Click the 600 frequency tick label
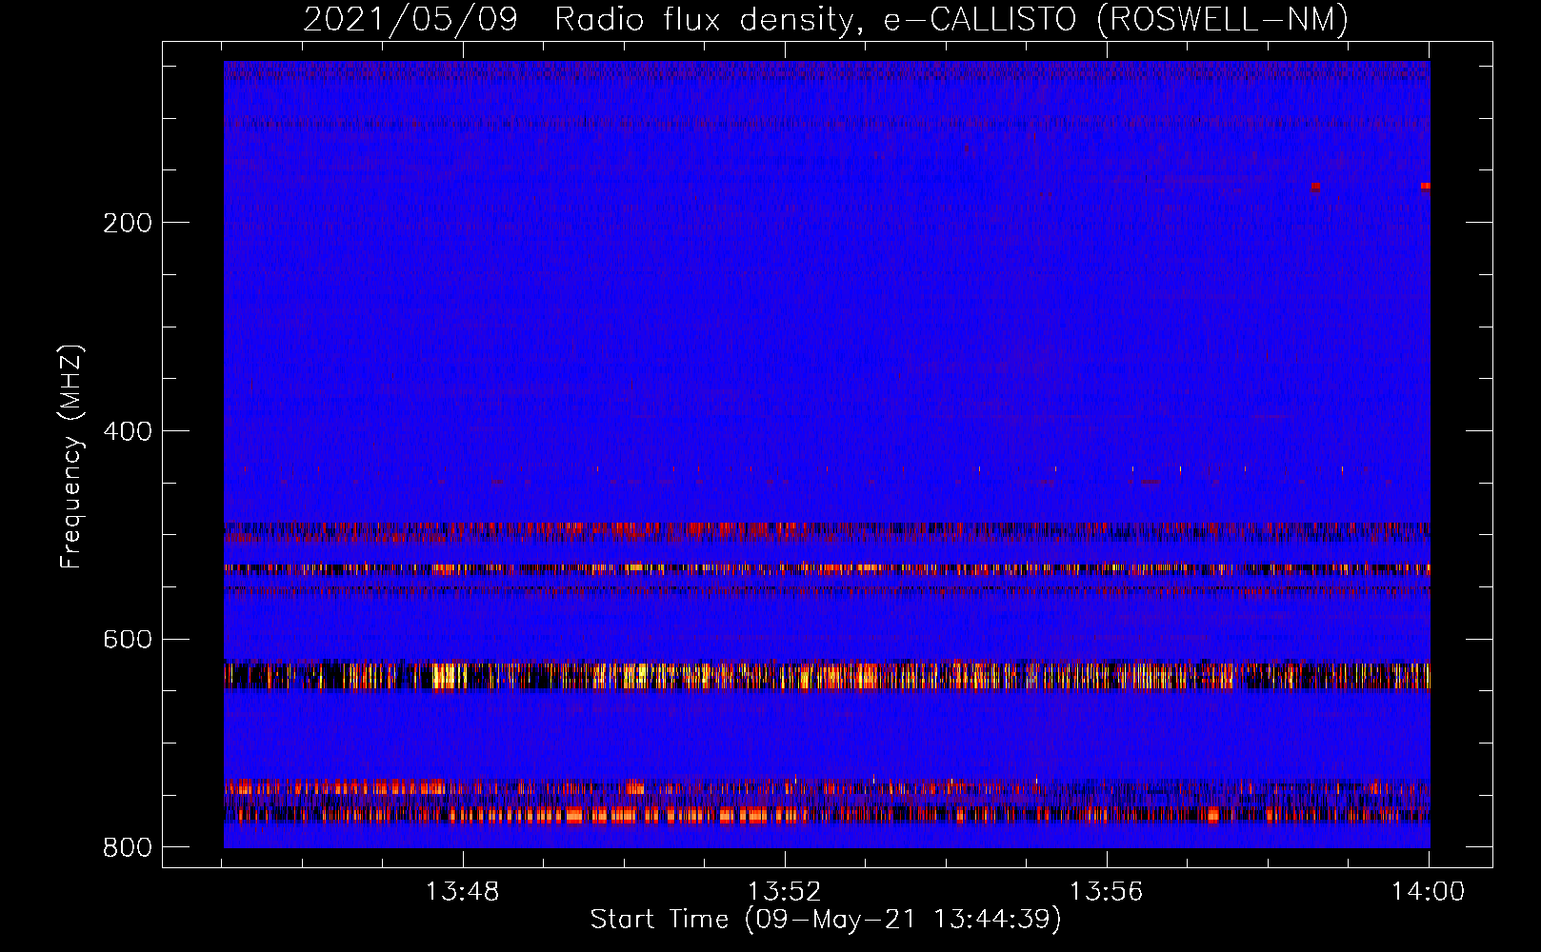Image resolution: width=1541 pixels, height=952 pixels. (128, 640)
